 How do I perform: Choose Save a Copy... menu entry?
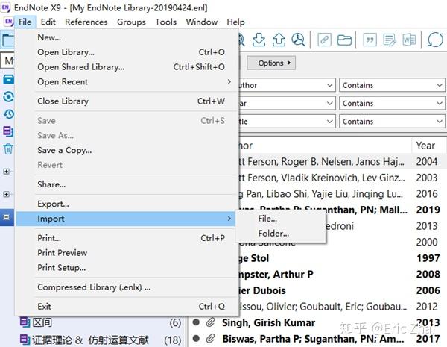[x=127, y=150]
